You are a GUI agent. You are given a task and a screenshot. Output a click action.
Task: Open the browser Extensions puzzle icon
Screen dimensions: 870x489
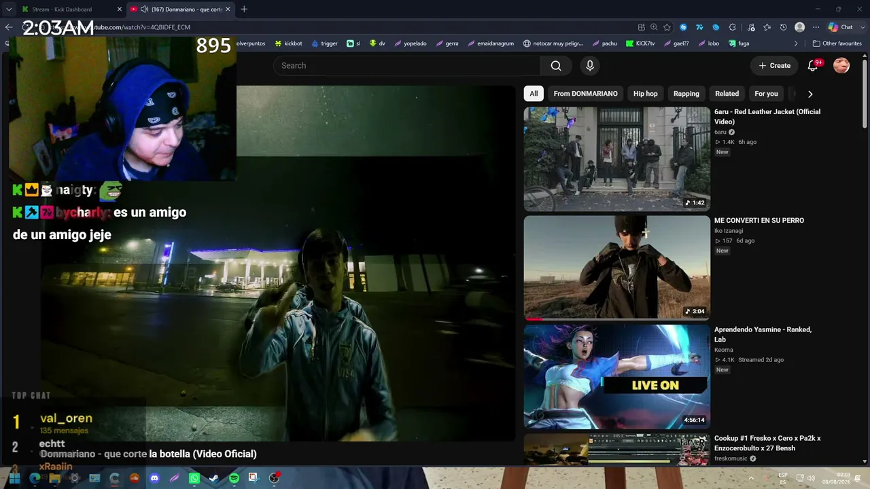(732, 27)
